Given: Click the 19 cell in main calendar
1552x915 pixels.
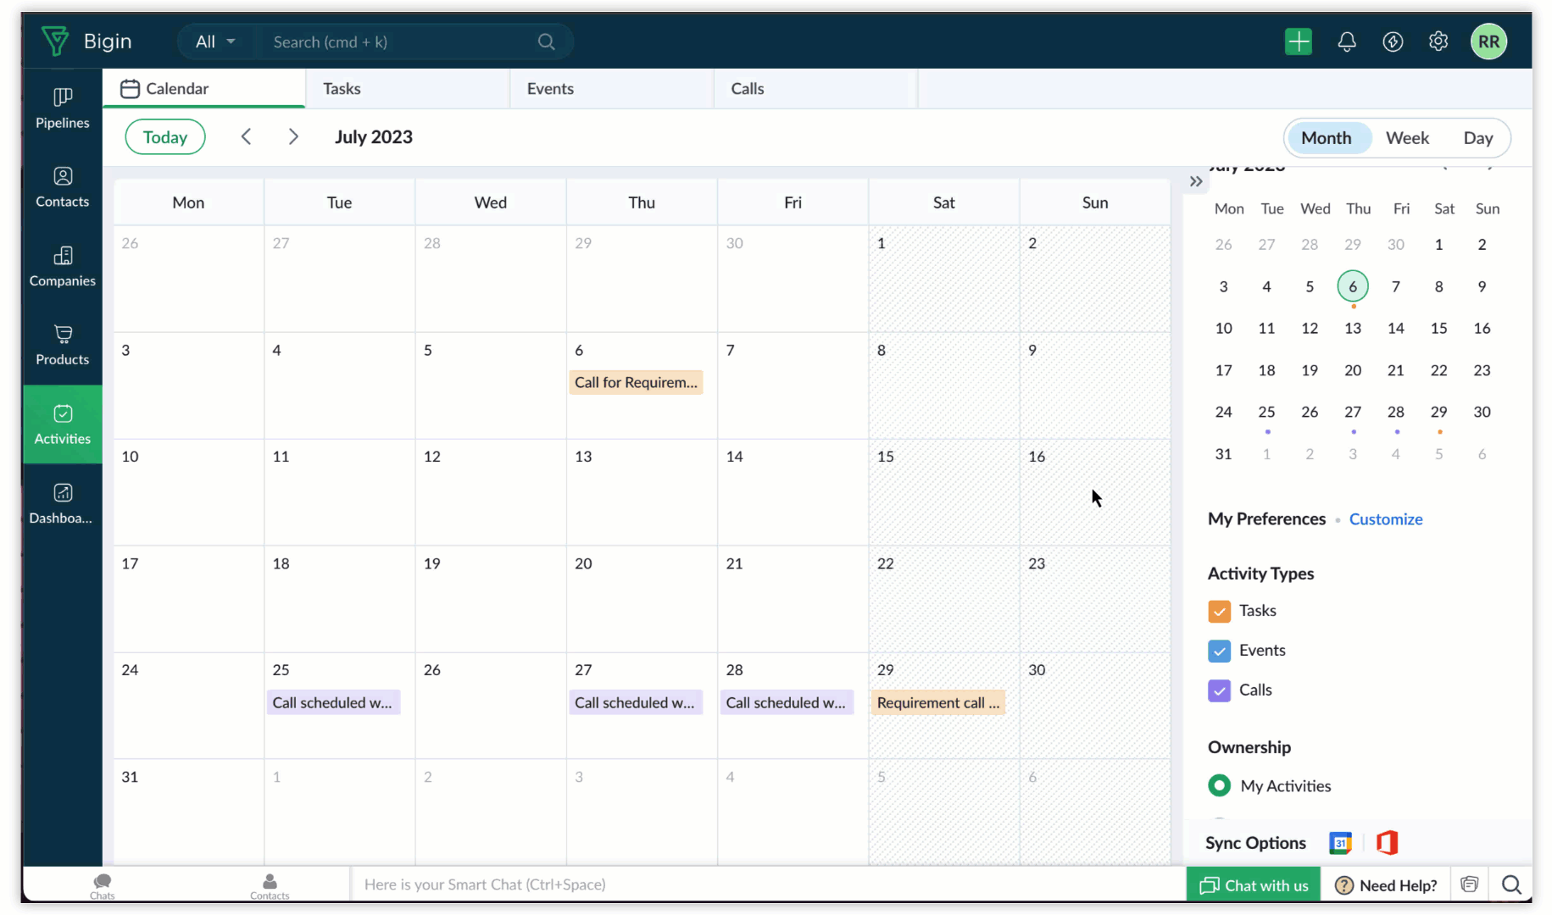Looking at the screenshot, I should point(490,599).
